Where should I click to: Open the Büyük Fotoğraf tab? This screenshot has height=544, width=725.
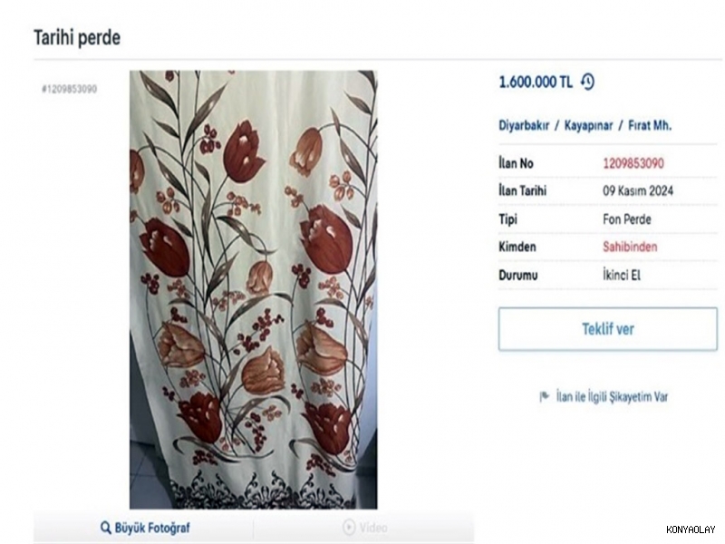145,528
